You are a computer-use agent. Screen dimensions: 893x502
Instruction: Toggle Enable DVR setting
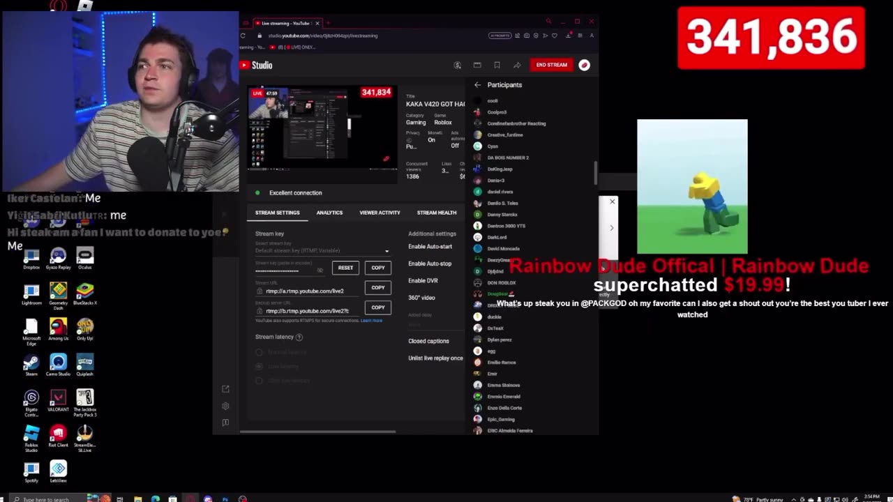[x=423, y=280]
